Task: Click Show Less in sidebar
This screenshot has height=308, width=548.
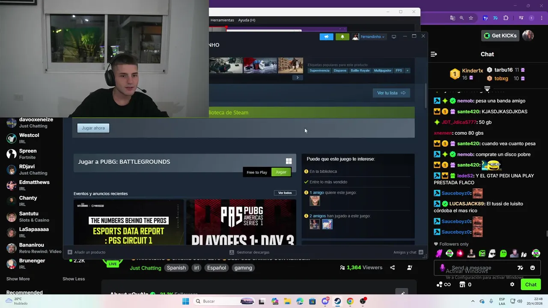Action: click(x=74, y=279)
